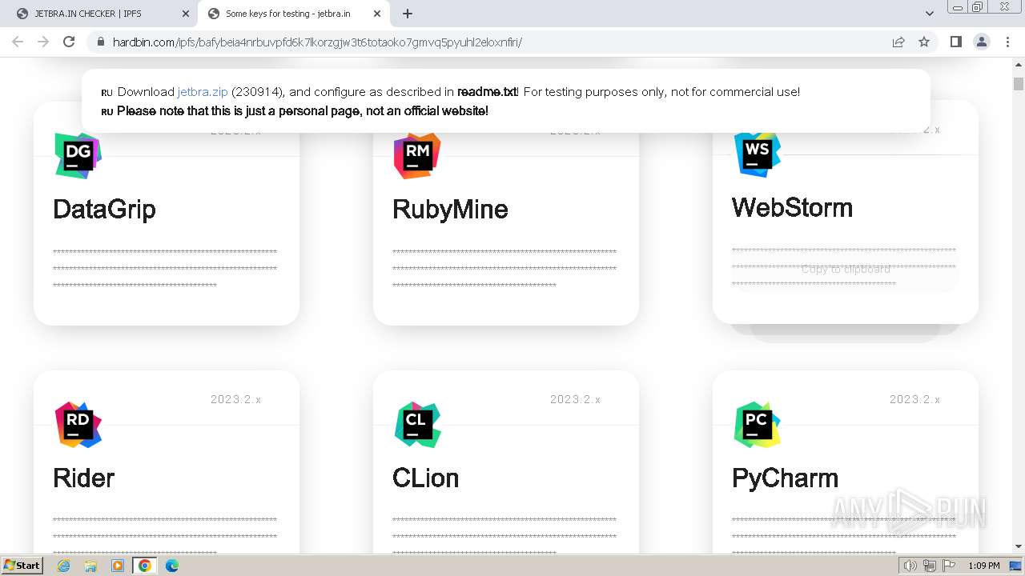Viewport: 1025px width, 576px height.
Task: Open Microsoft Edge from the taskbar
Action: (172, 566)
